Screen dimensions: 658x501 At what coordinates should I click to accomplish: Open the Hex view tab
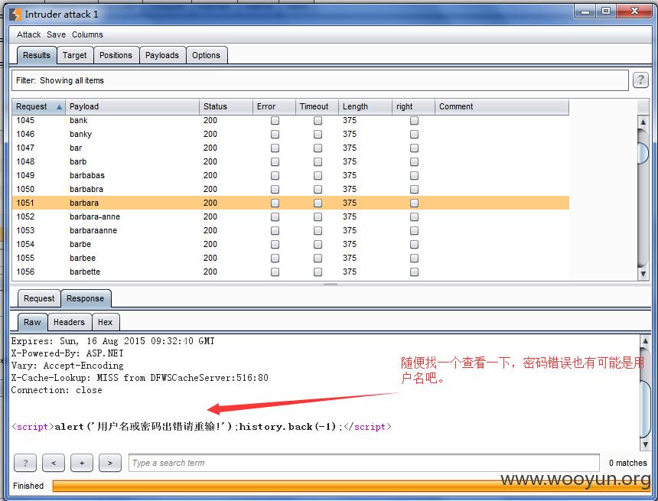coord(106,322)
